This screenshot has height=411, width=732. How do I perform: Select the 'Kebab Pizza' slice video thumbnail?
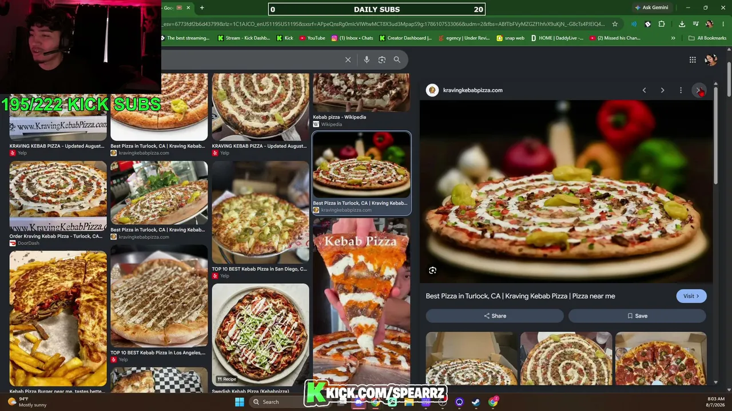pos(361,301)
